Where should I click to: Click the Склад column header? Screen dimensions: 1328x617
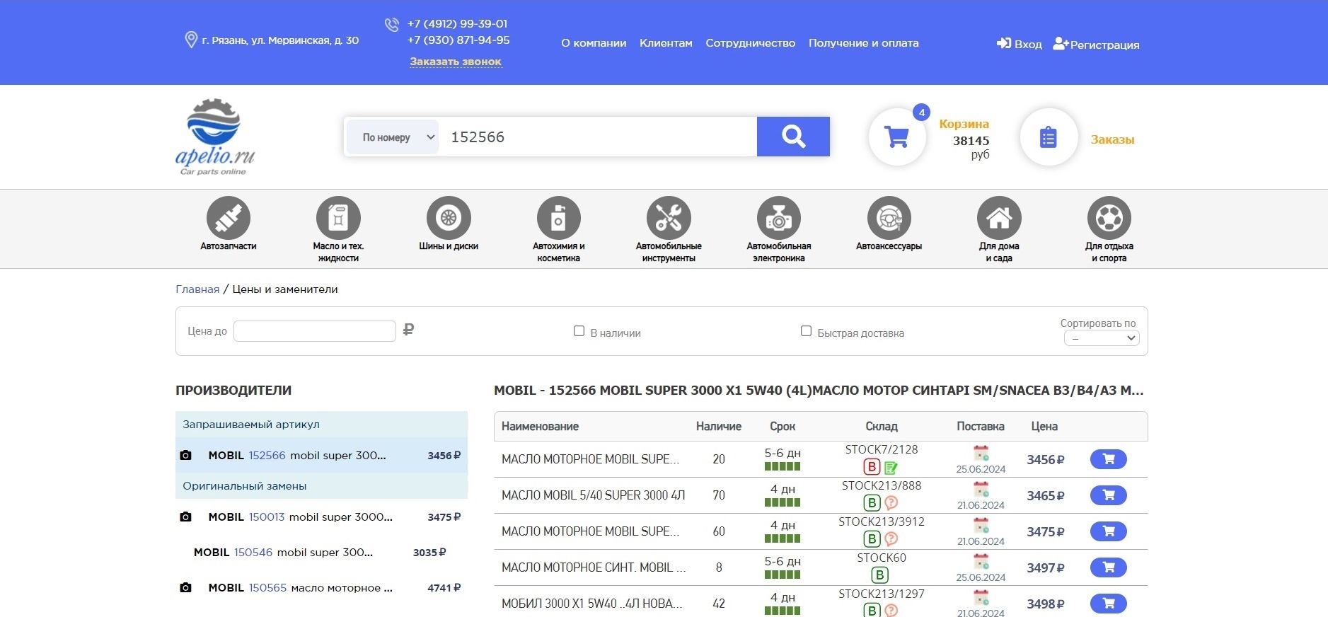pos(882,426)
